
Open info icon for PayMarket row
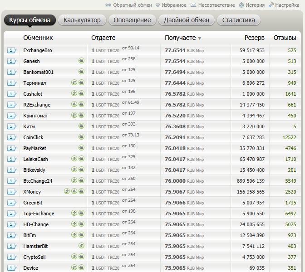(x=11, y=148)
